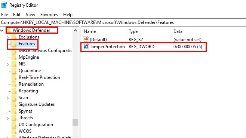Click the Registry Editor app icon
This screenshot has width=246, height=138.
[x=4, y=5]
